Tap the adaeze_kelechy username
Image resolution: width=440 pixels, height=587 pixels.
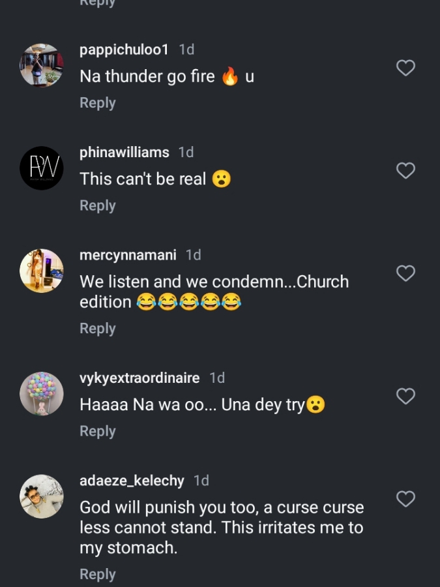pyautogui.click(x=132, y=481)
